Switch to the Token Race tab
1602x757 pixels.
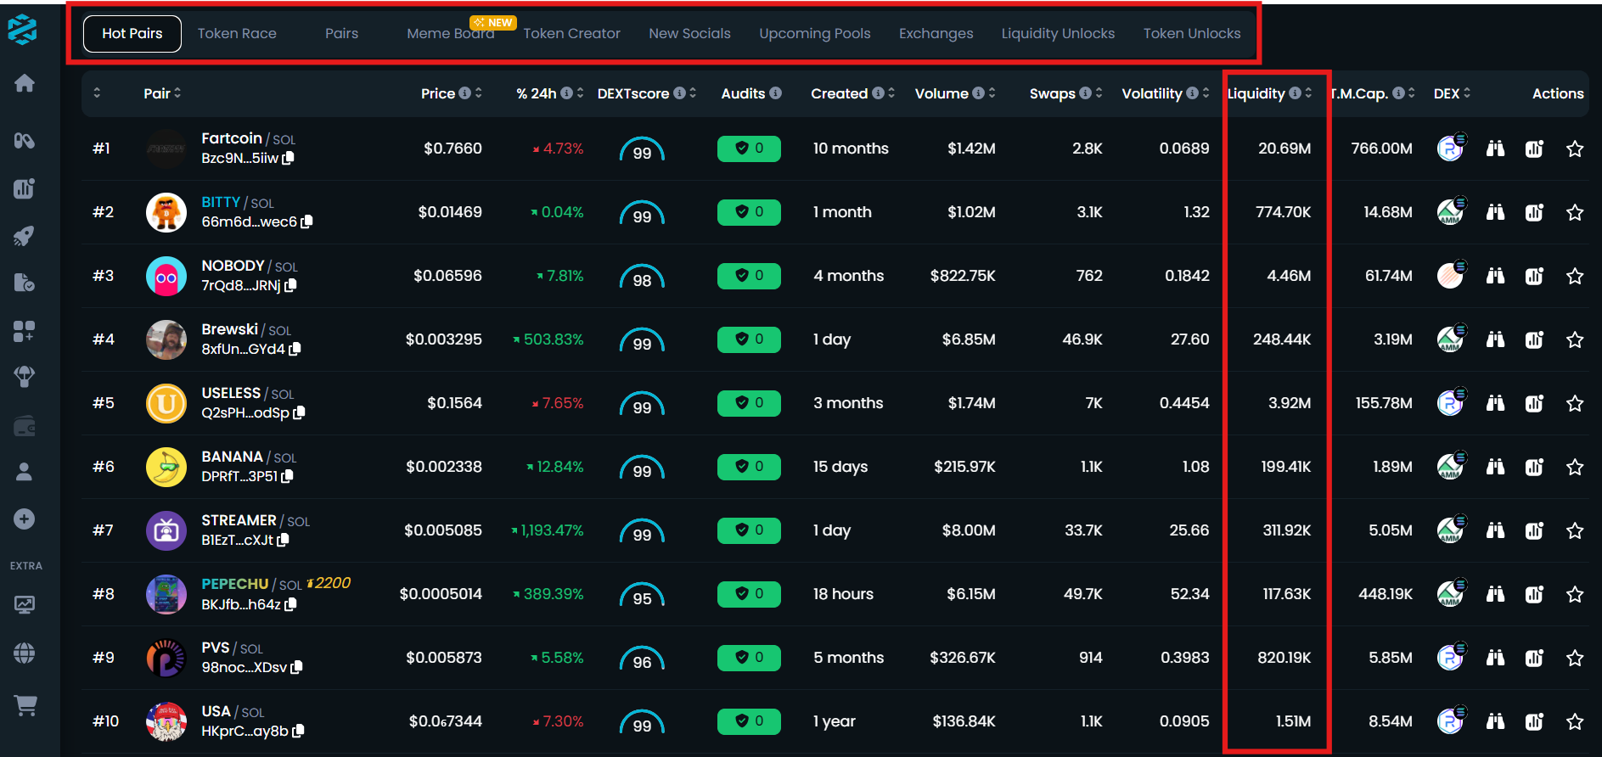click(x=237, y=34)
